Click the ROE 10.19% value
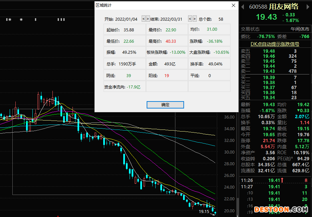This screenshot has height=217, width=312. pyautogui.click(x=301, y=153)
